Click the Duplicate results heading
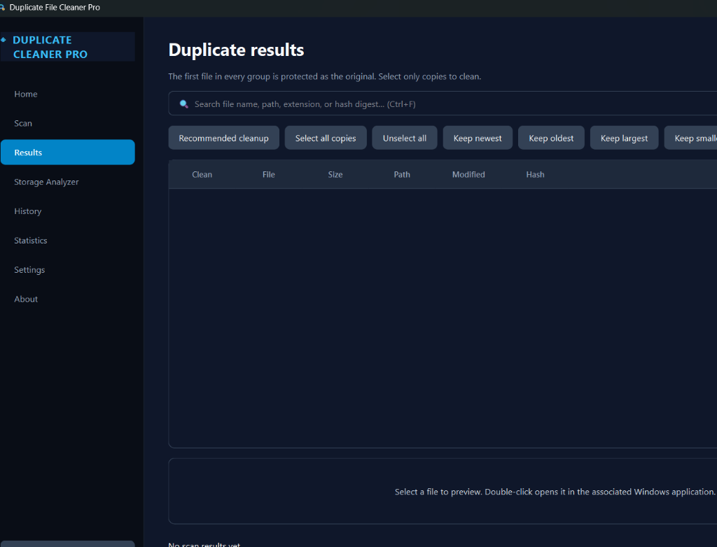Image resolution: width=717 pixels, height=547 pixels. tap(237, 50)
